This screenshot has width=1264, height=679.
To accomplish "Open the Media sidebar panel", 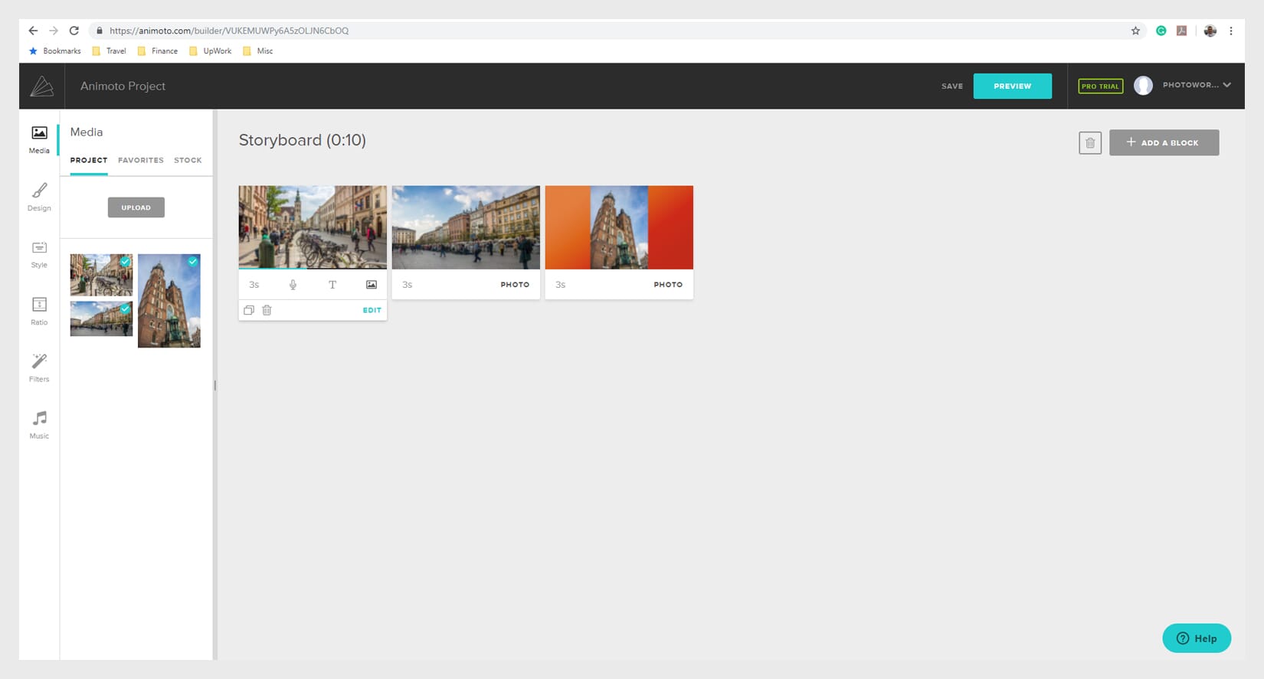I will tap(39, 140).
